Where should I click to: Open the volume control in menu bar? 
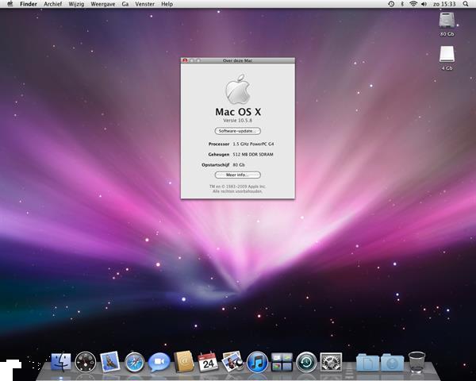tap(424, 4)
